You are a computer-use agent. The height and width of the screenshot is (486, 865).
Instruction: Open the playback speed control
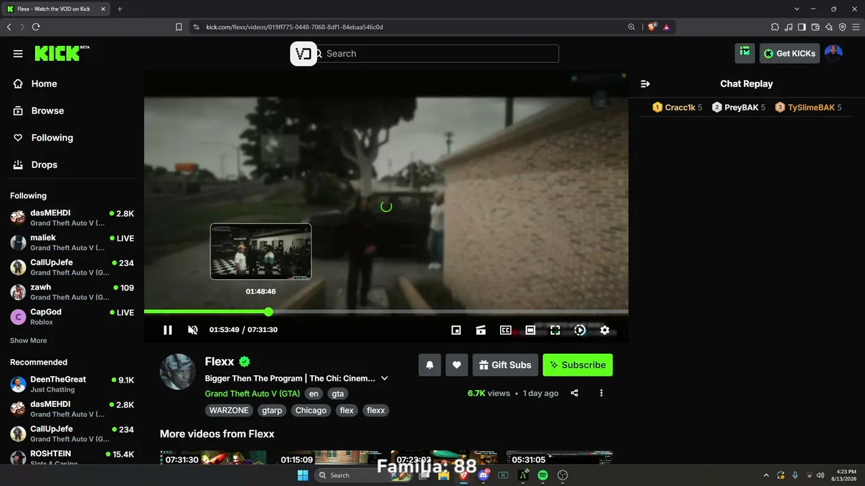click(580, 330)
